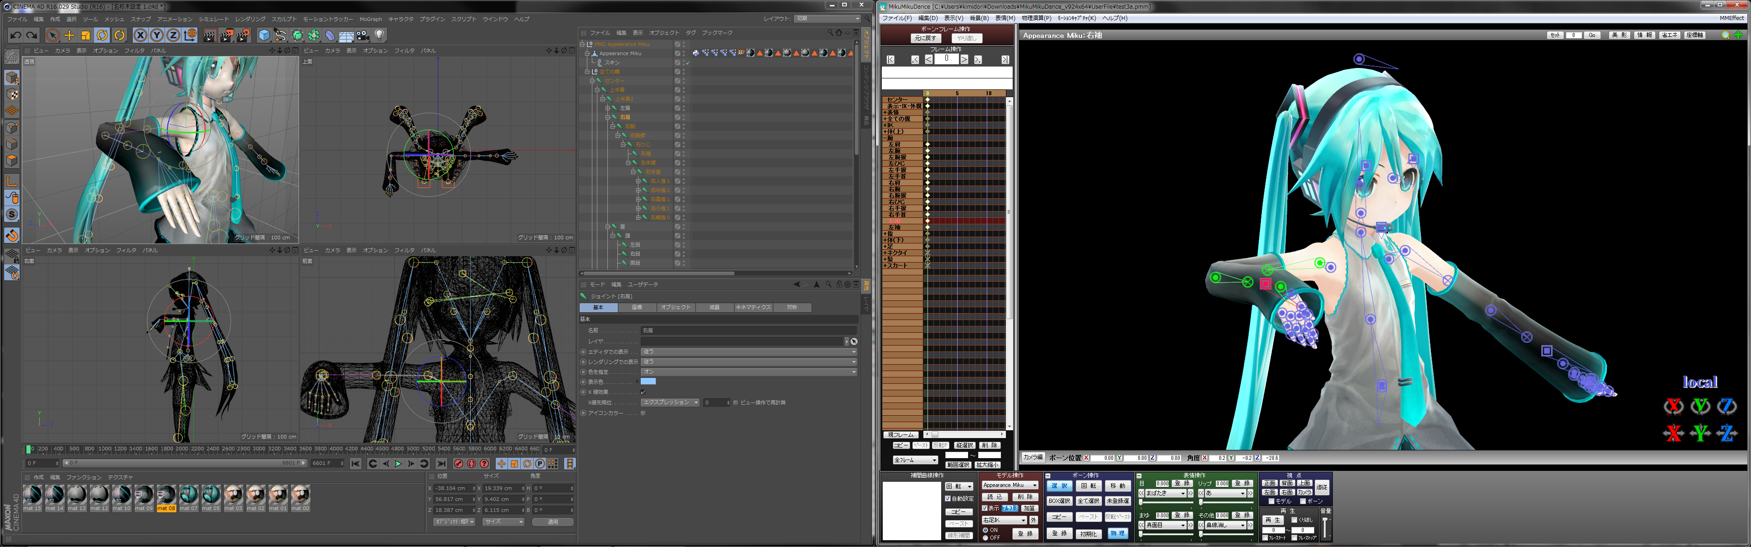Select the Move tool in Cinema 4D toolbar
This screenshot has height=547, width=1751.
(69, 36)
